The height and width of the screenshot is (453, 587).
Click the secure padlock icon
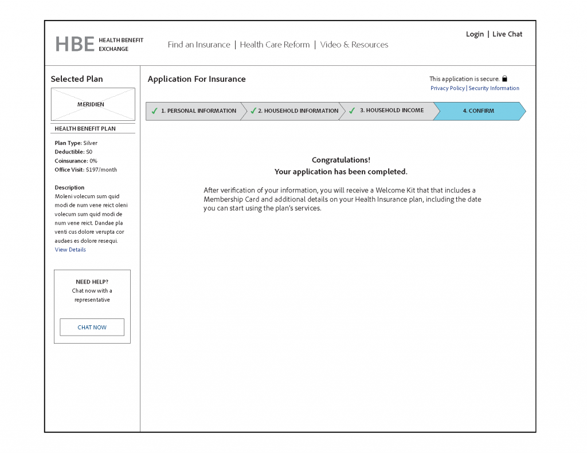pyautogui.click(x=504, y=79)
